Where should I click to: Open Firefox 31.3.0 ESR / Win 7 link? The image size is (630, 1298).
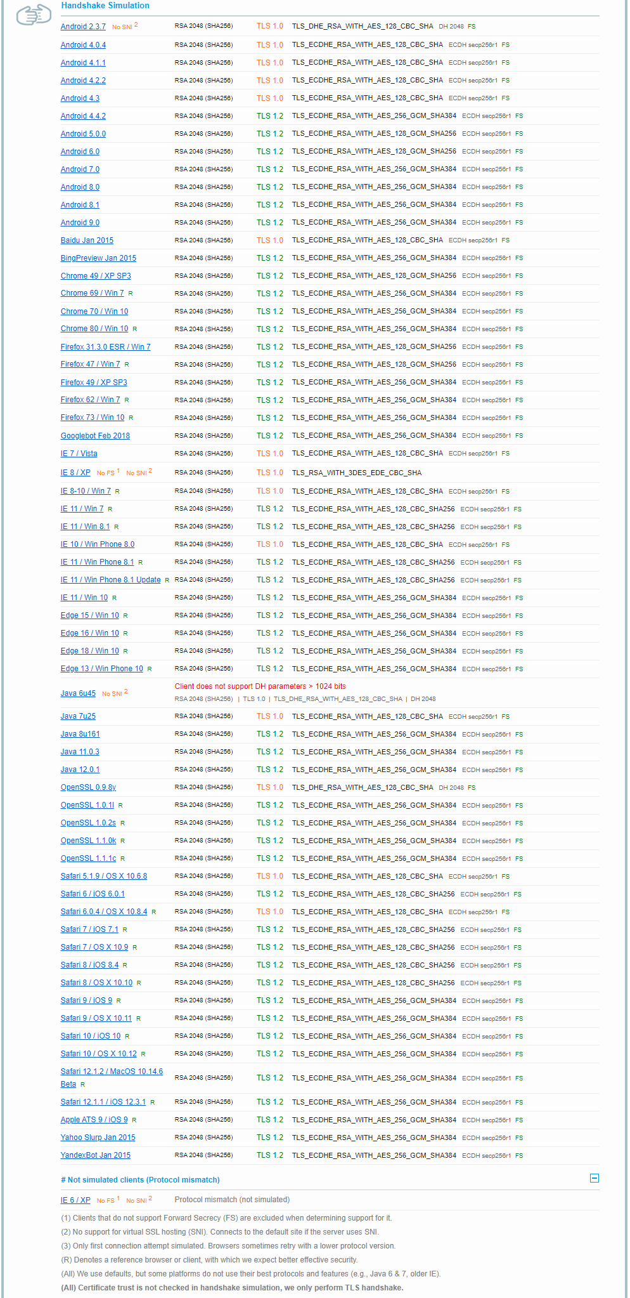[105, 347]
